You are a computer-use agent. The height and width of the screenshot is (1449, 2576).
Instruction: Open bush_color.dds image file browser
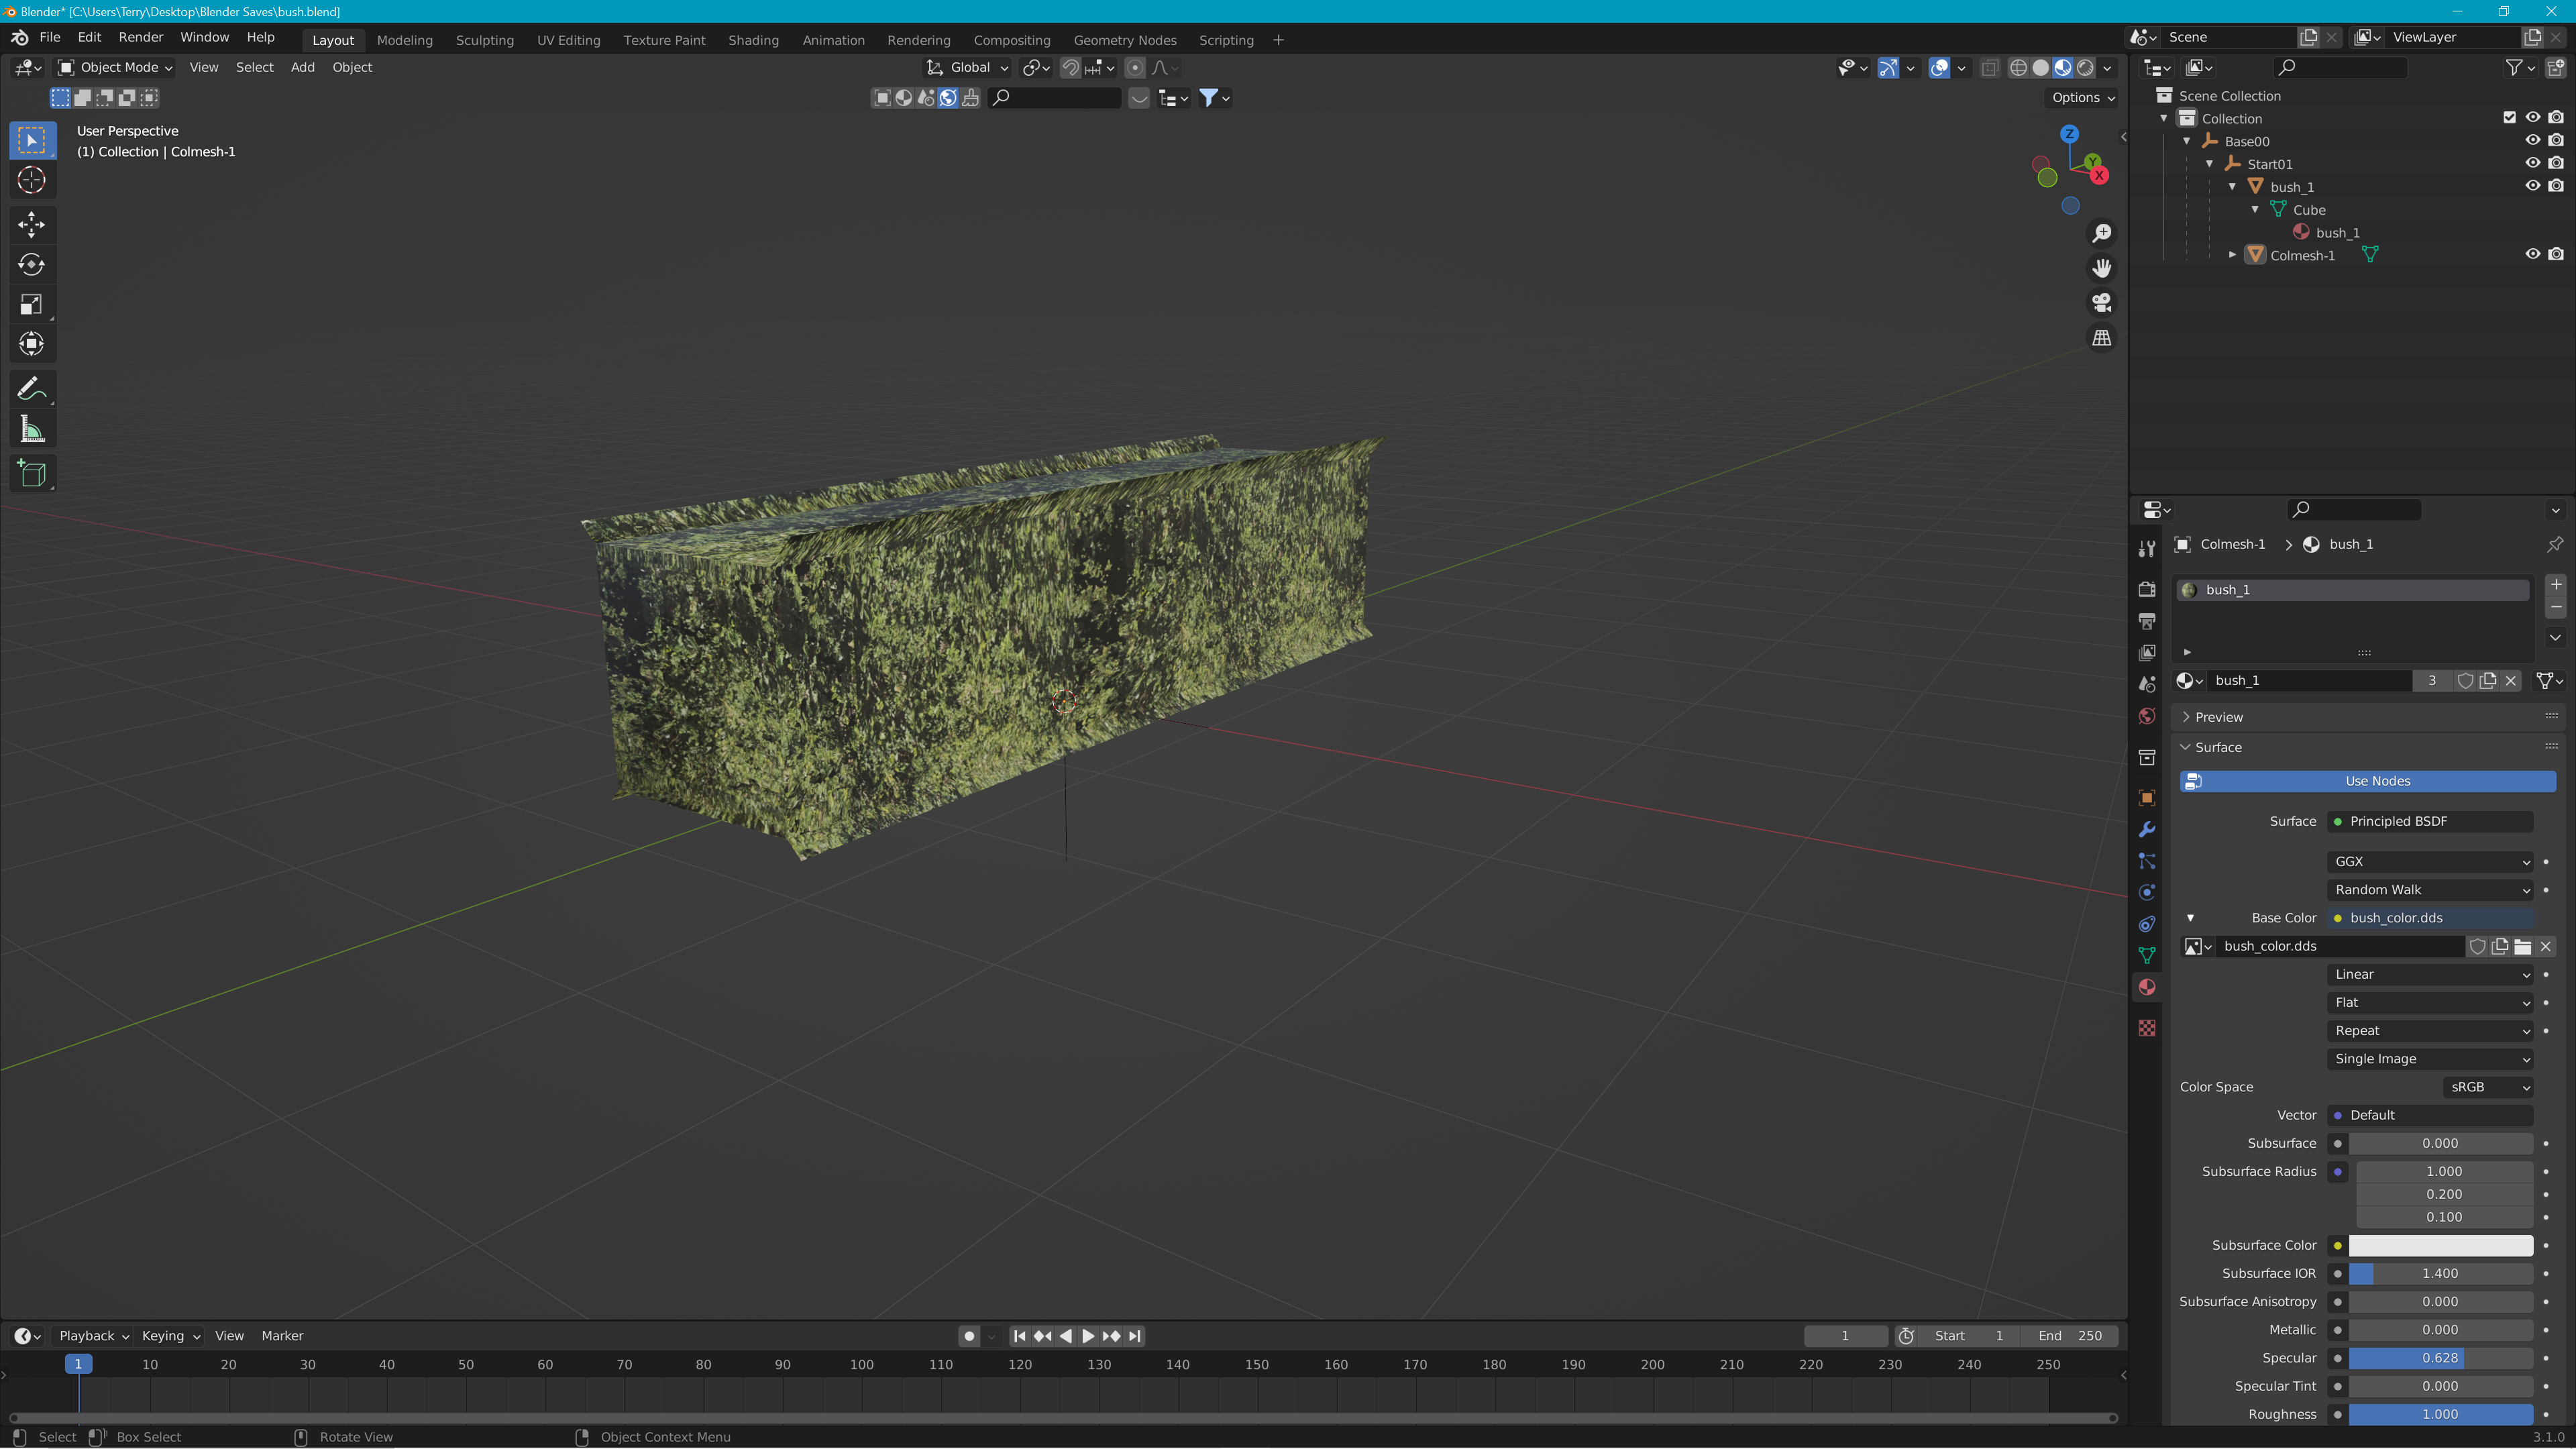pyautogui.click(x=2522, y=946)
